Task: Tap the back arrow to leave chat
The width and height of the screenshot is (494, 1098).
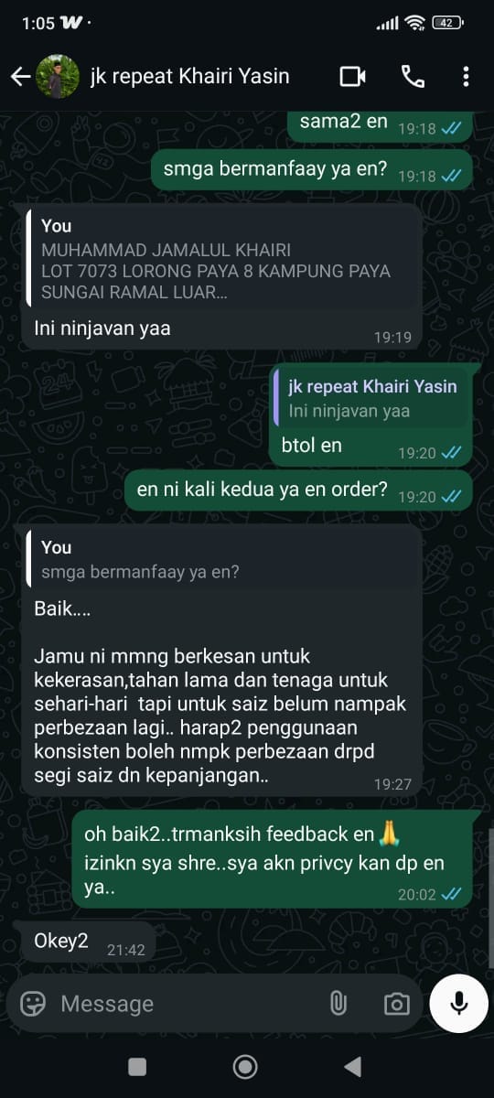Action: pos(20,77)
